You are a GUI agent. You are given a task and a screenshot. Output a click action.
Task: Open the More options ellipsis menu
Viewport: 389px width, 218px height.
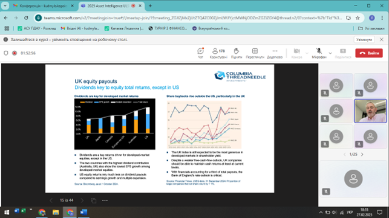(275, 53)
